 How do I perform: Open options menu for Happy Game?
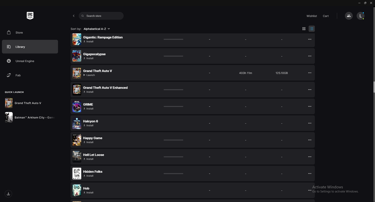coord(310,140)
